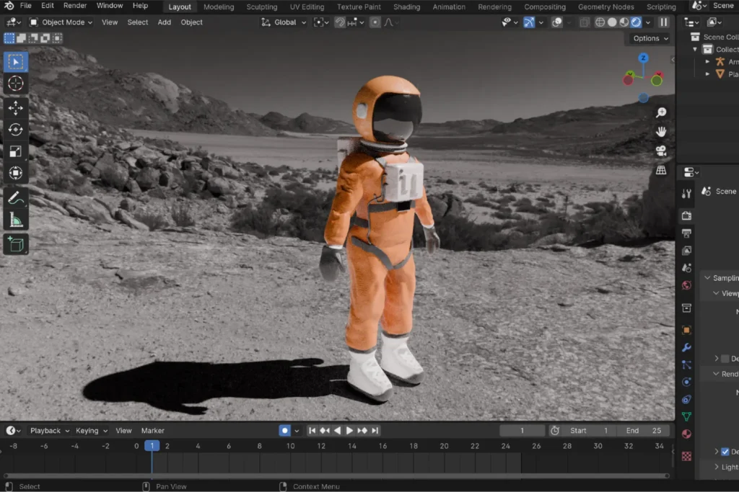Switch to the Shading workspace tab
The width and height of the screenshot is (739, 492).
[406, 6]
